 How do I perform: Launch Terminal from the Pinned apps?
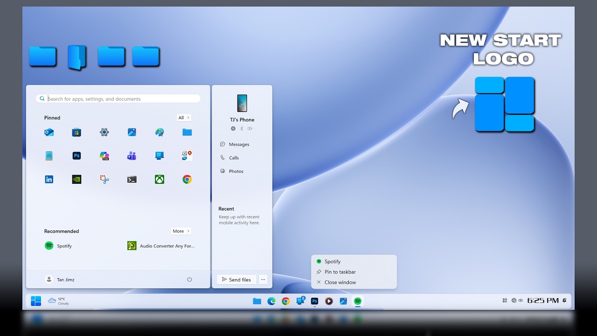coord(132,179)
